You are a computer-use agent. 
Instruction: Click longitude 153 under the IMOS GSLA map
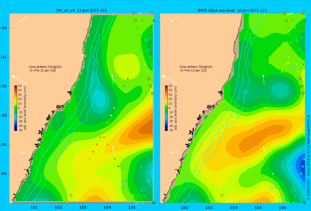pyautogui.click(x=234, y=207)
